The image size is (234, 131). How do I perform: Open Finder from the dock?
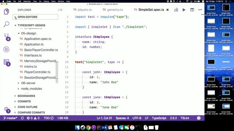pos(77,127)
